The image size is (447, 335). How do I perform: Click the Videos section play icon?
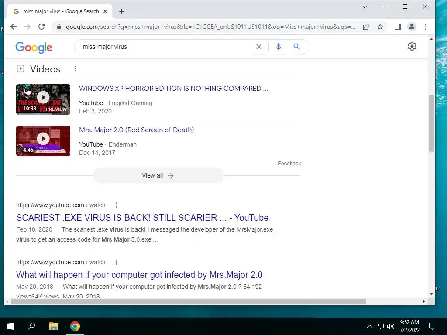[21, 68]
